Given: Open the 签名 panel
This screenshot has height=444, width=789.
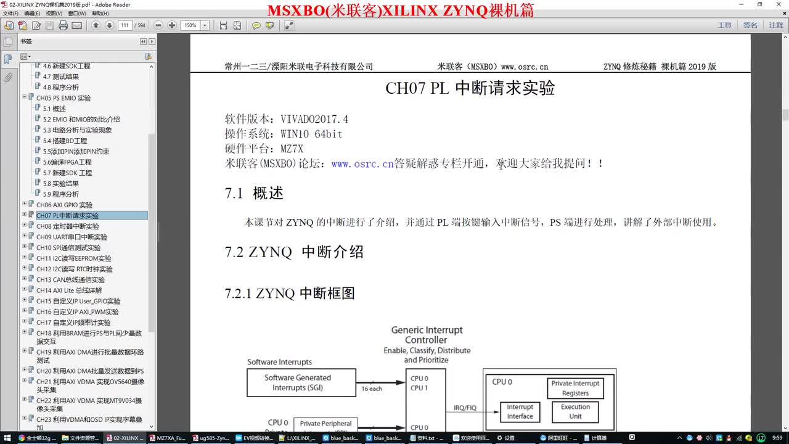Looking at the screenshot, I should pyautogui.click(x=750, y=25).
